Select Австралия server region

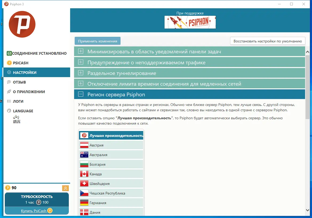pos(111,155)
